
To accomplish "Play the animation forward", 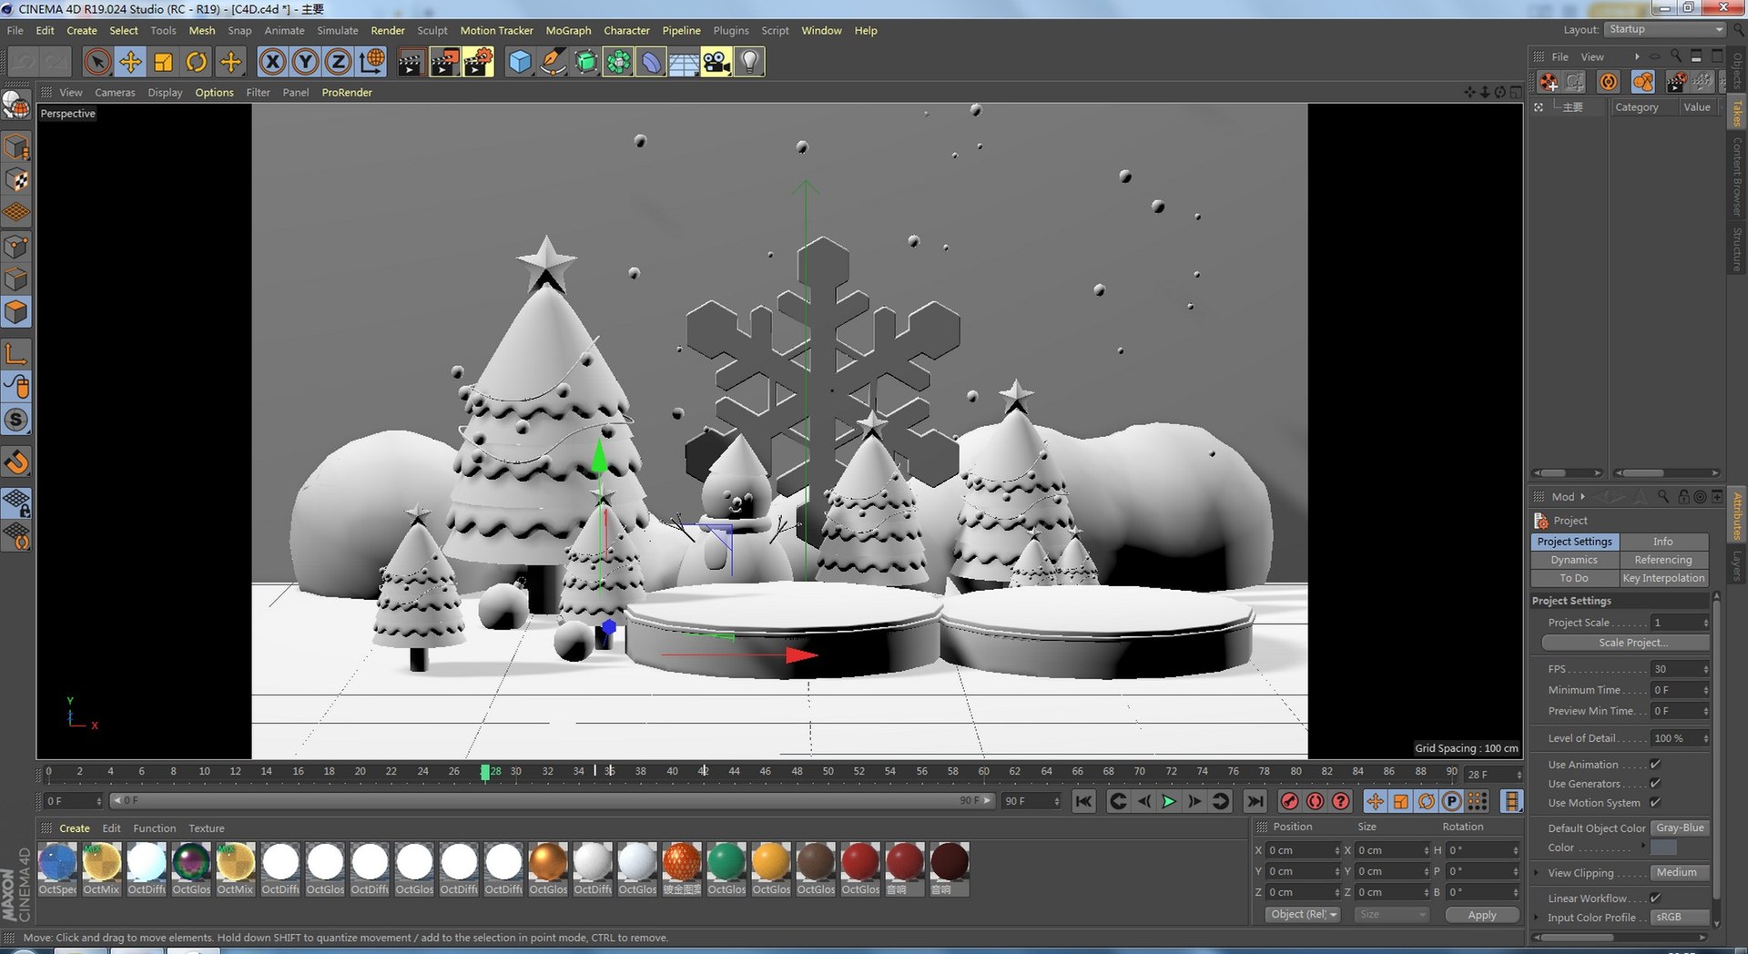I will (x=1169, y=801).
